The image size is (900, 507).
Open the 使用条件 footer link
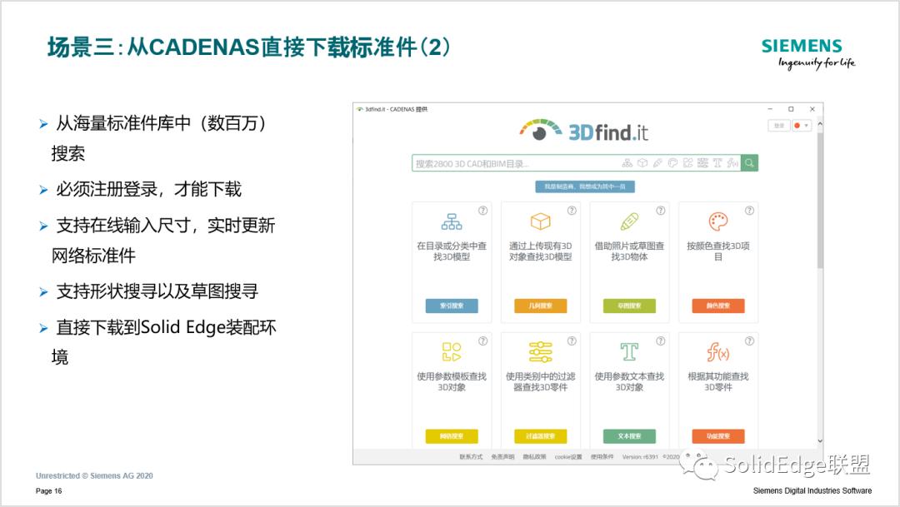602,457
